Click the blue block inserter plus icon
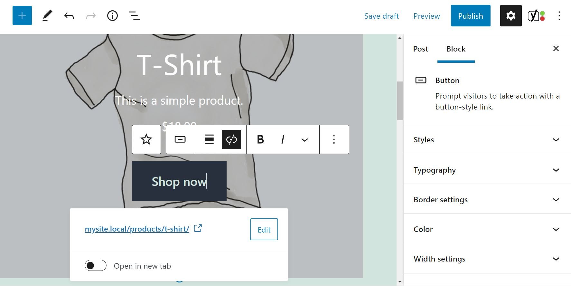The height and width of the screenshot is (286, 571). (x=22, y=15)
